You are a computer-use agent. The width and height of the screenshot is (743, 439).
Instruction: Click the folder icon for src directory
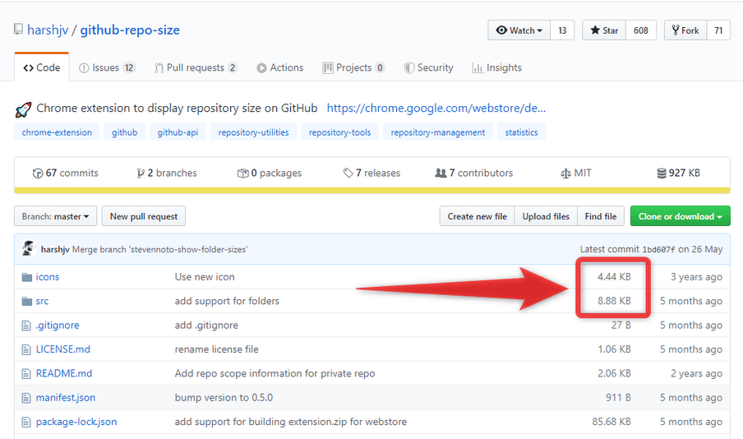click(x=27, y=301)
